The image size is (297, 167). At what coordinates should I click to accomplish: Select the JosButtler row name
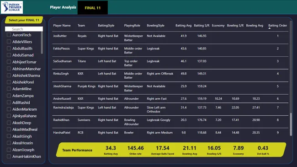(x=60, y=36)
